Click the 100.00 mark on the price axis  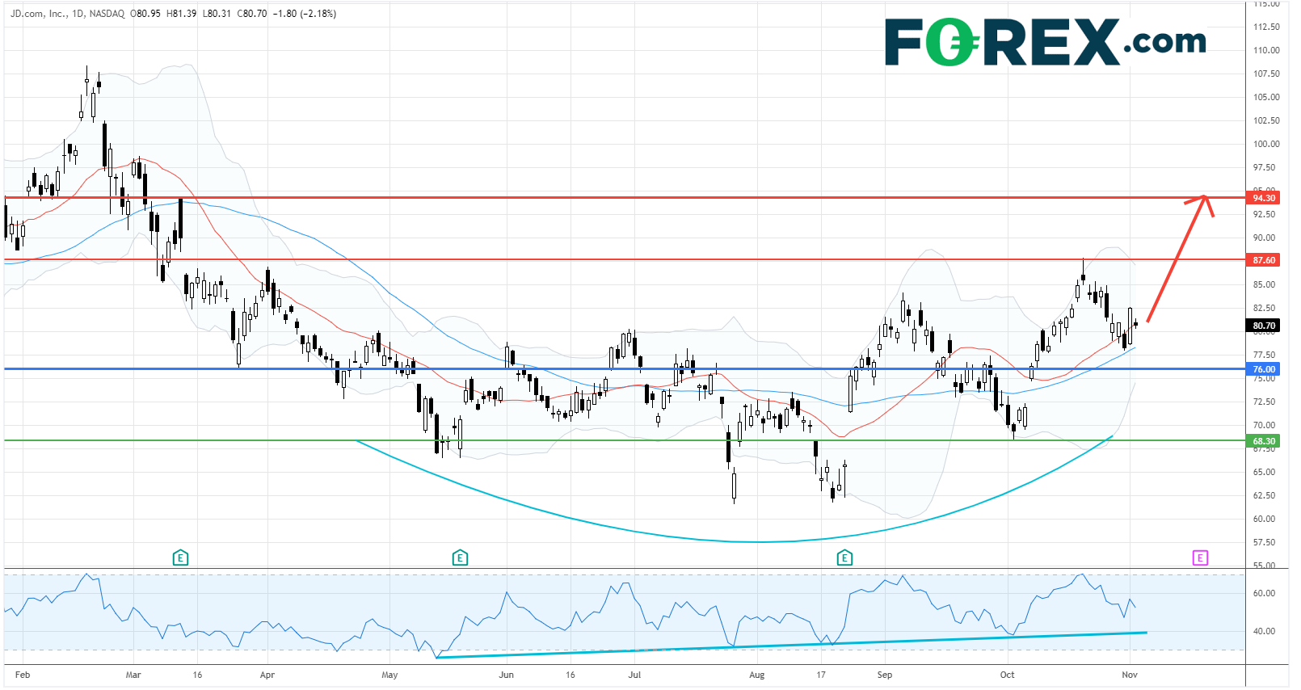[x=1265, y=144]
